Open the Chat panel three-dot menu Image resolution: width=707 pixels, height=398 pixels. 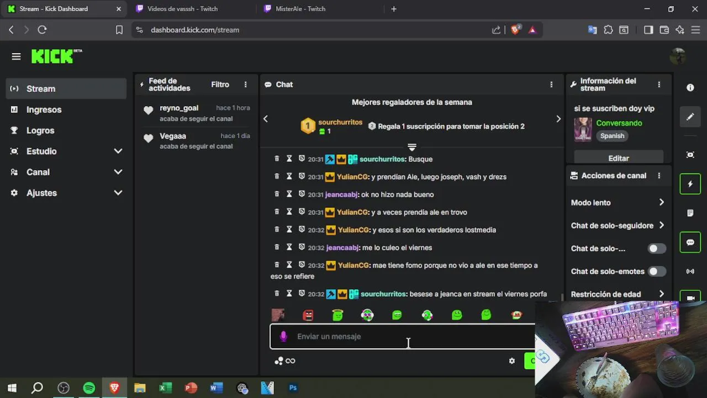pyautogui.click(x=551, y=85)
